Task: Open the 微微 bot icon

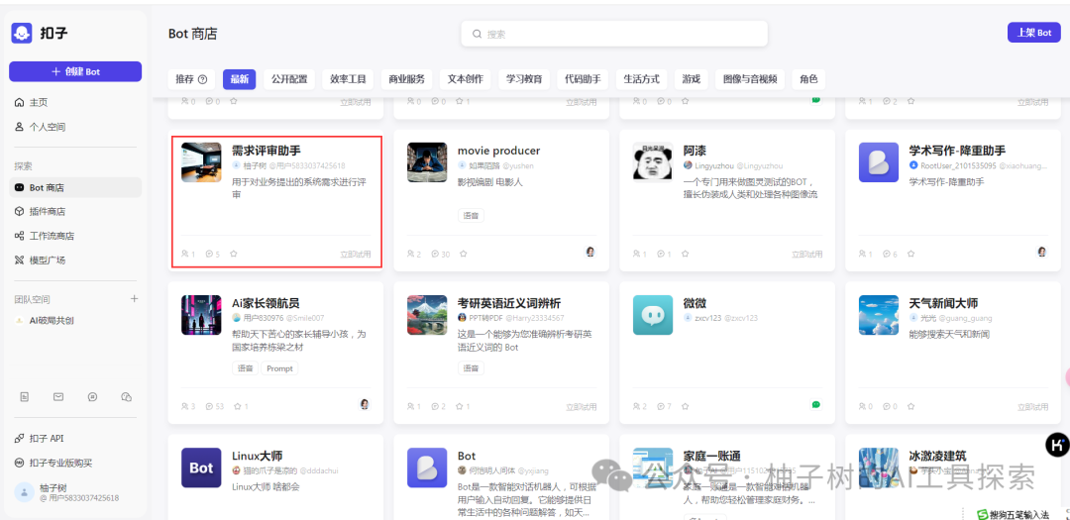Action: (653, 315)
